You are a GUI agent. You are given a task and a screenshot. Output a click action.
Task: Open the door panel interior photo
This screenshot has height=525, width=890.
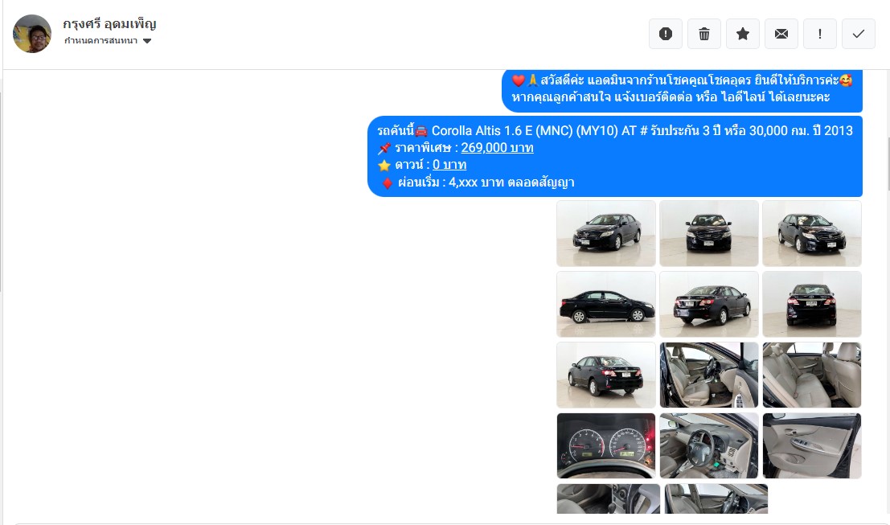click(812, 445)
